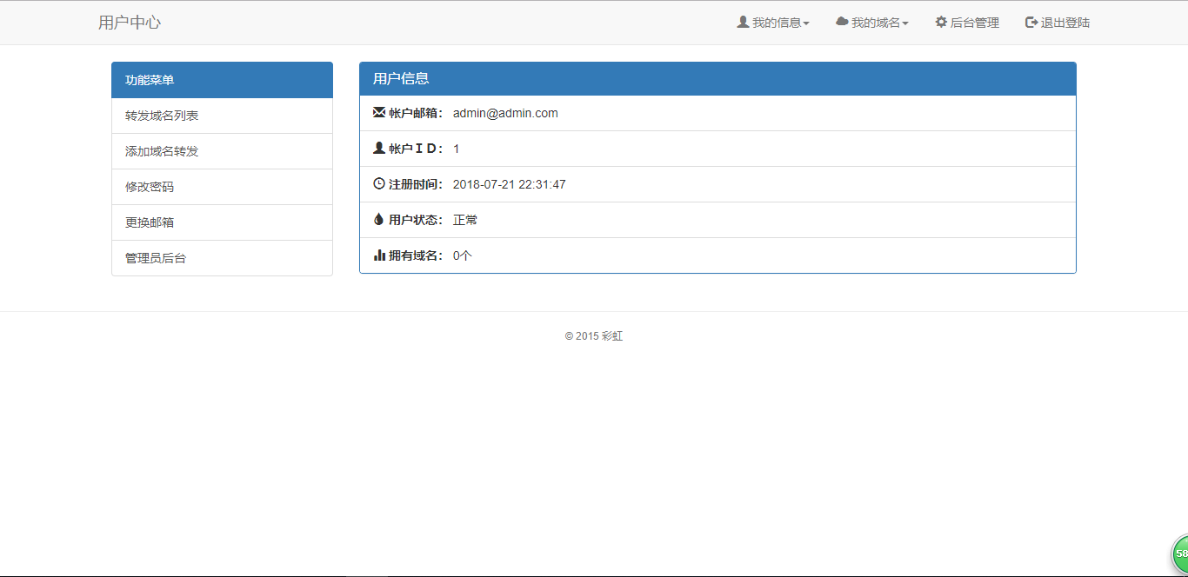
Task: Open 管理员后台 sidebar entry
Action: point(222,258)
